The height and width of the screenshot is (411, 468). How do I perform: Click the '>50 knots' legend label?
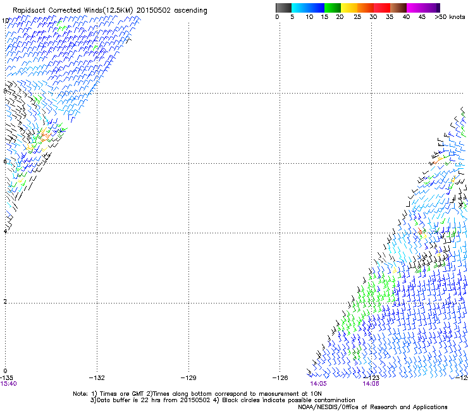pos(450,17)
